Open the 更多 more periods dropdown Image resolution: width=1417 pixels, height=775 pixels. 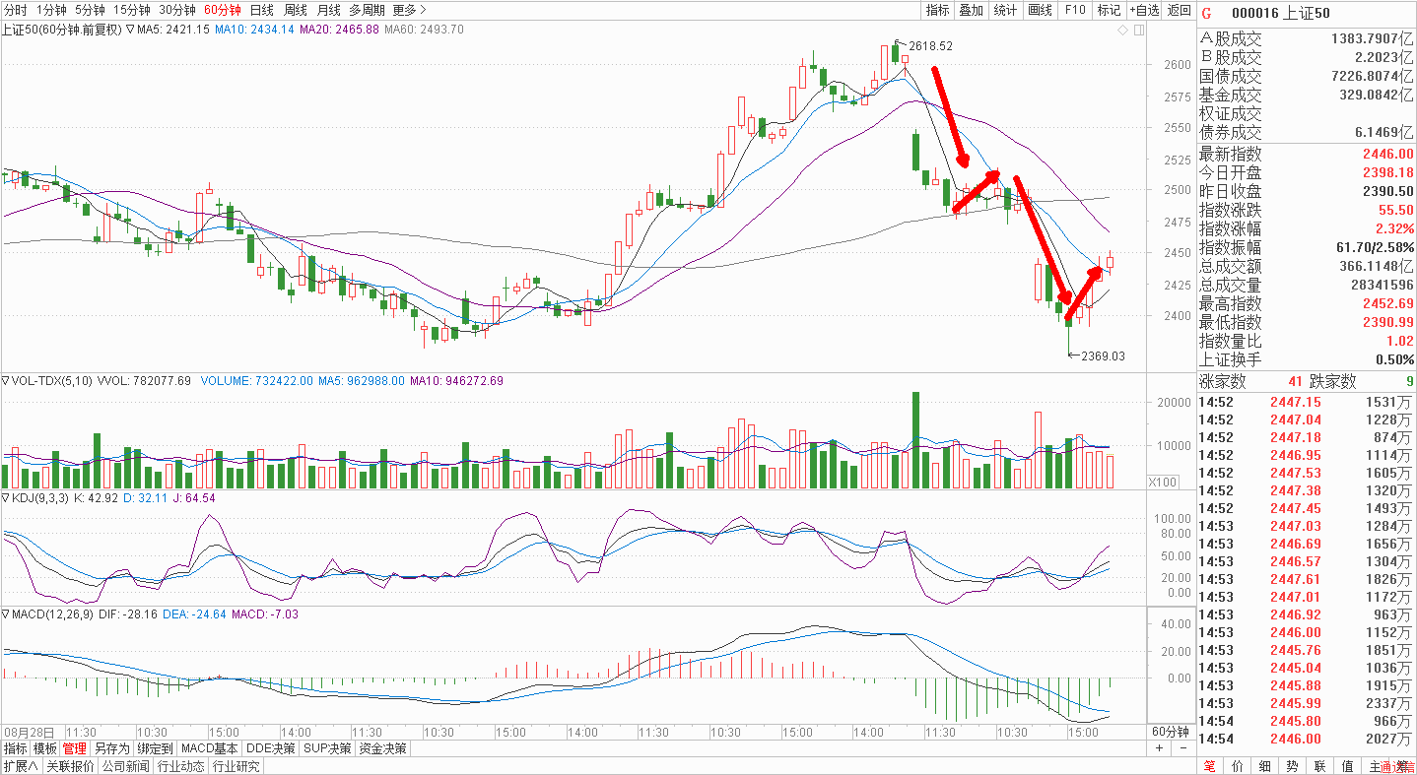coord(409,10)
